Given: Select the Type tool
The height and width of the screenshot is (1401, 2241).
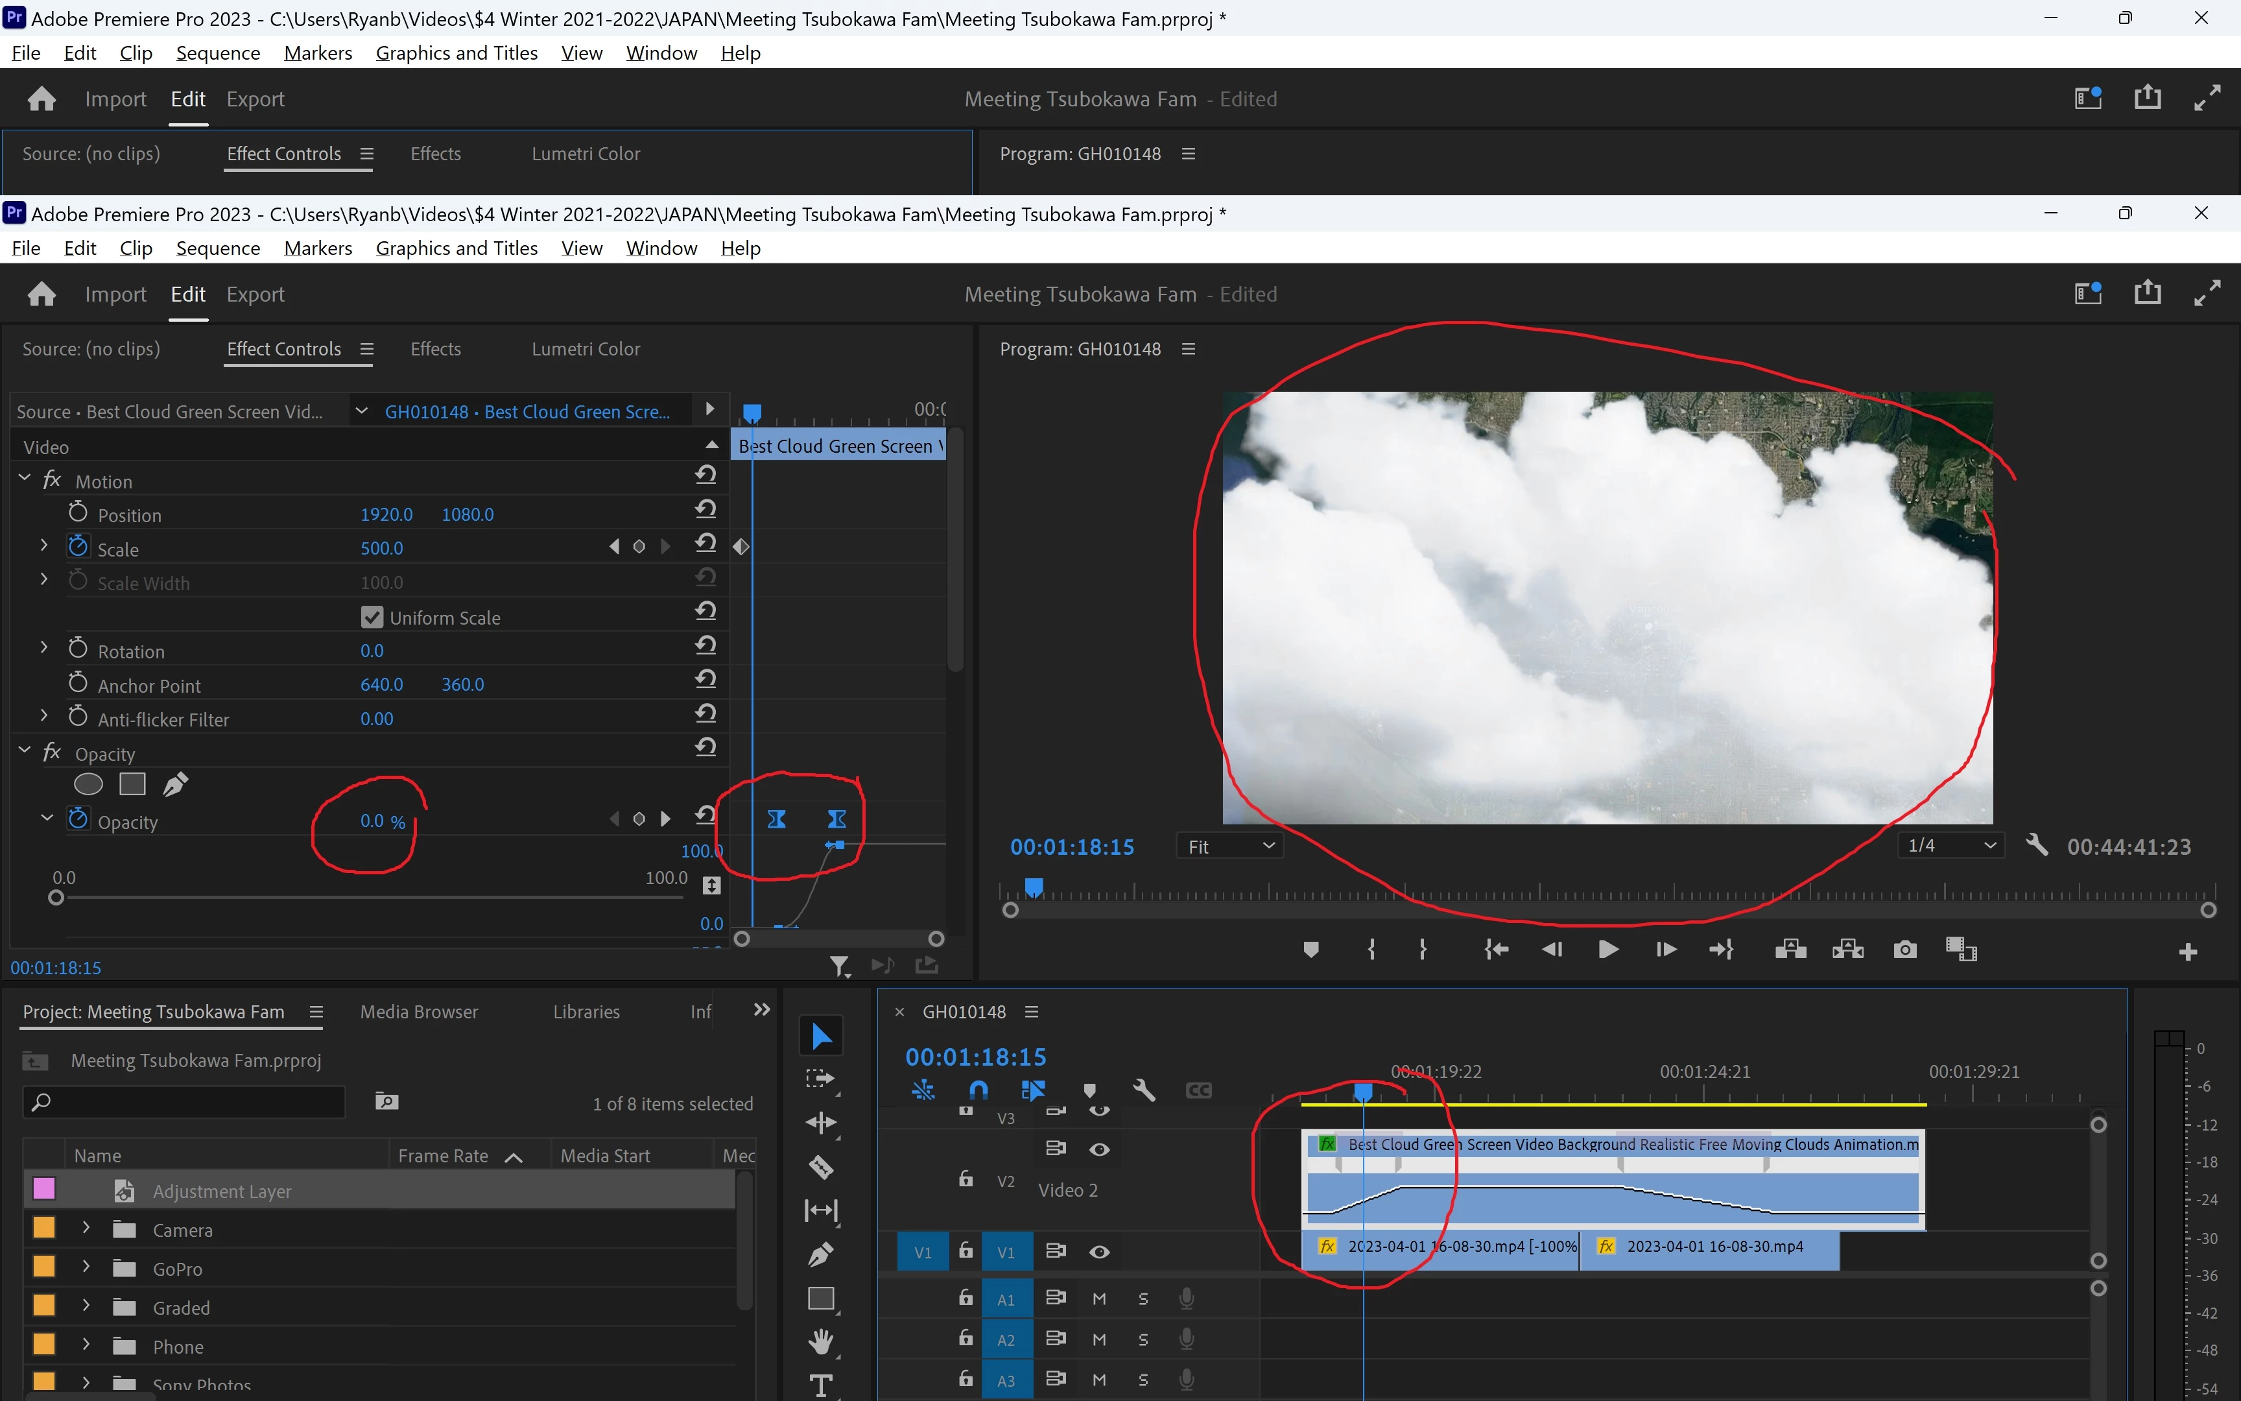Looking at the screenshot, I should coord(820,1385).
